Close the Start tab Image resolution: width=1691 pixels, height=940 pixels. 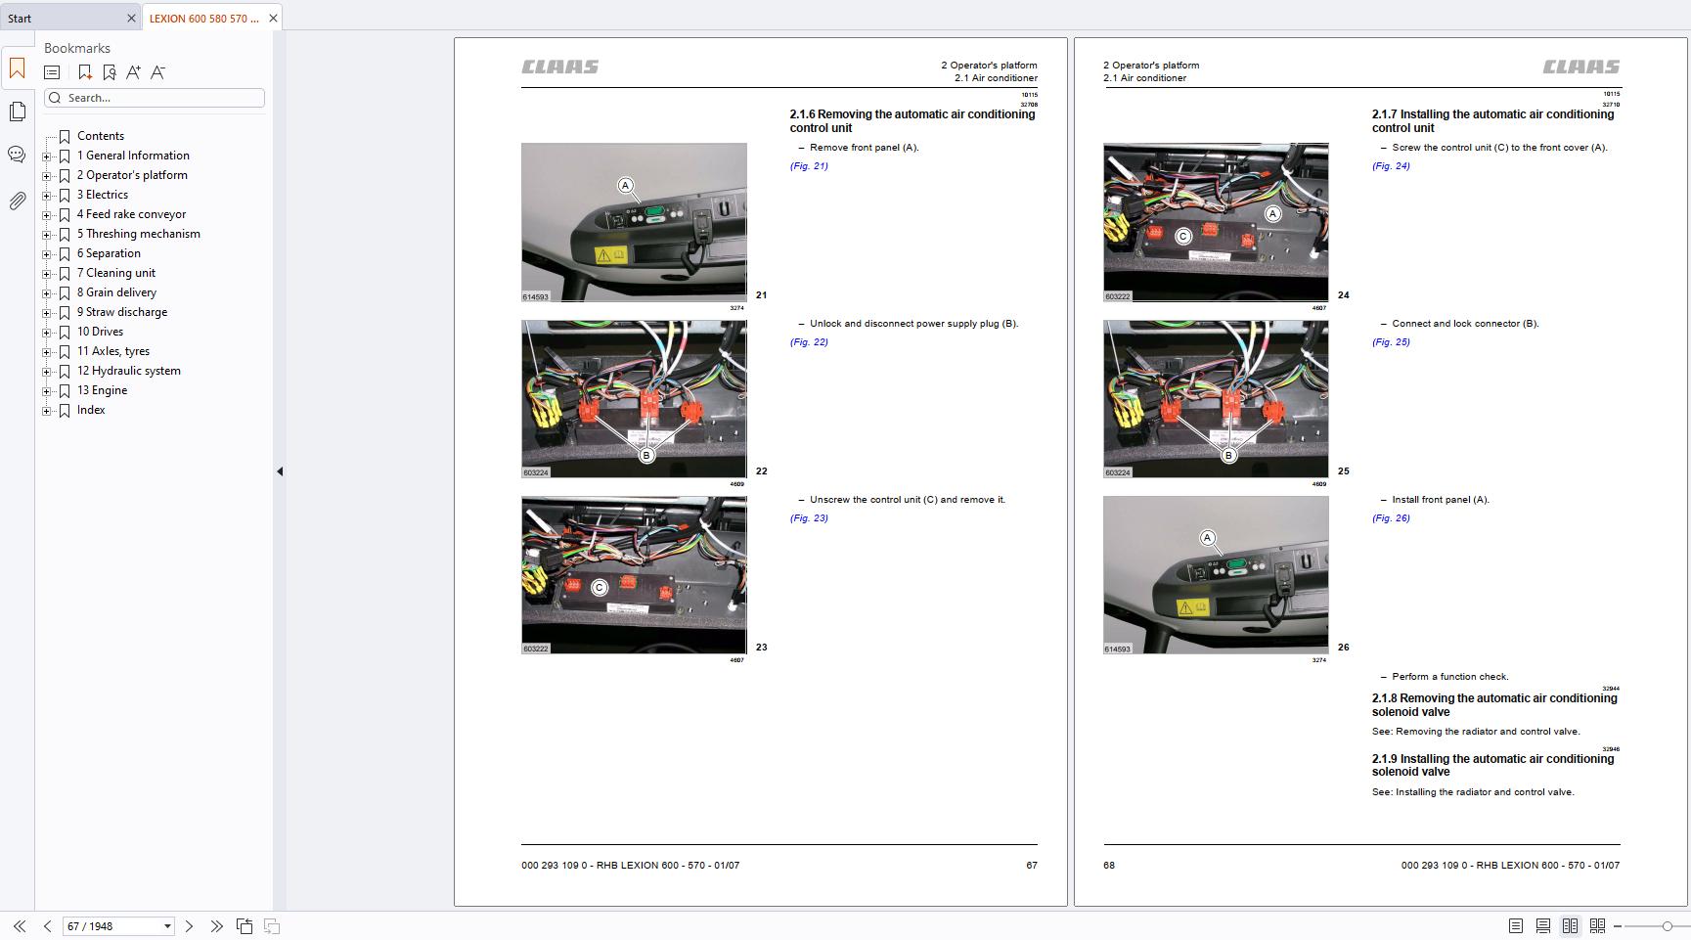click(132, 18)
